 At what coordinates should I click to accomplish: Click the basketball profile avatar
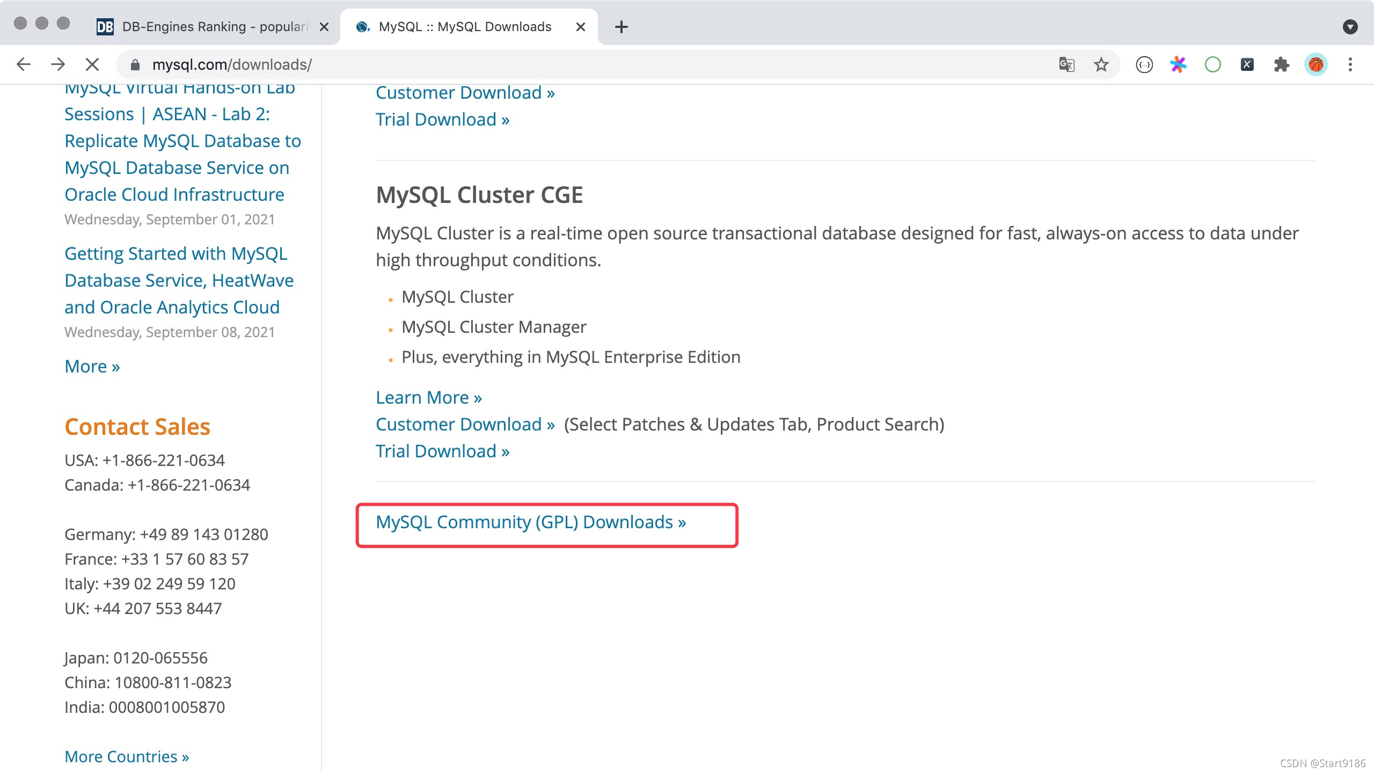click(1315, 64)
